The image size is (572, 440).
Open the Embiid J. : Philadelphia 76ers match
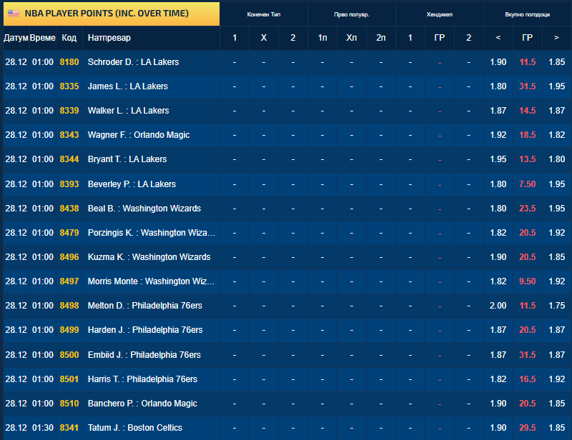click(x=144, y=355)
